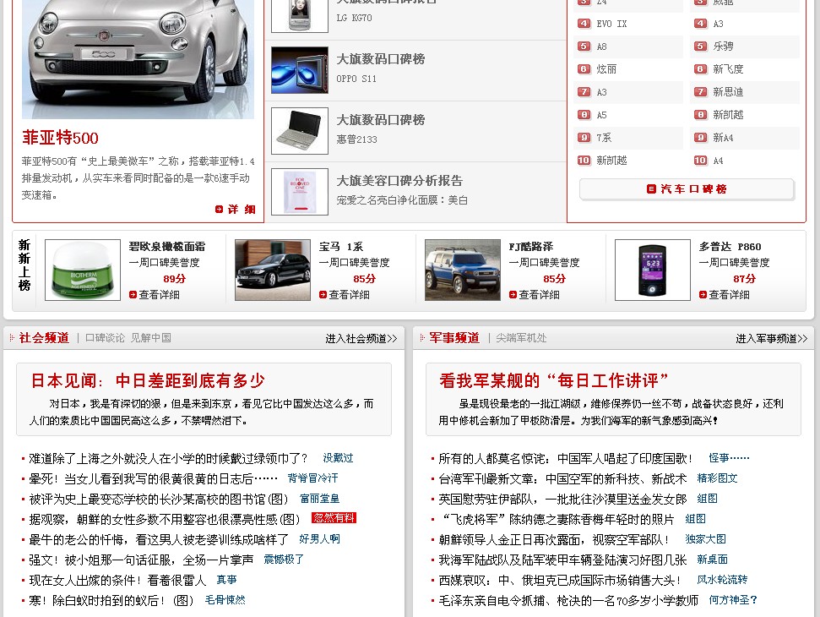
Task: Open the 中国军人唱起了印度国歌 article
Action: click(x=566, y=458)
